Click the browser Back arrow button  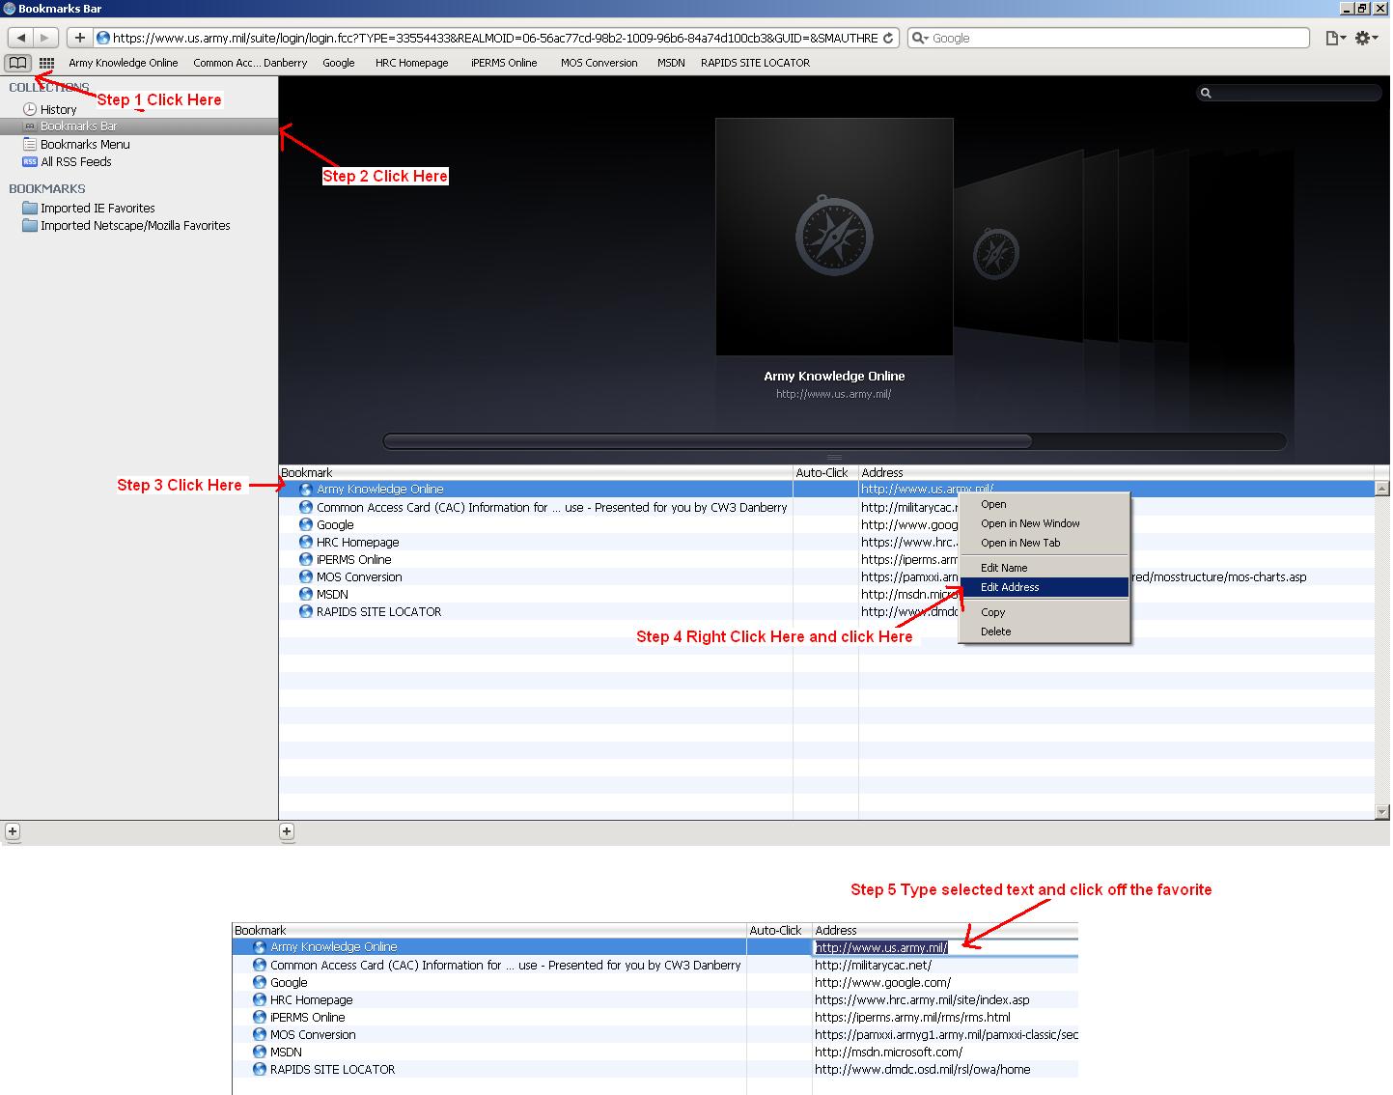point(20,38)
